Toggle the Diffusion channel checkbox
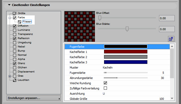 [15, 26]
